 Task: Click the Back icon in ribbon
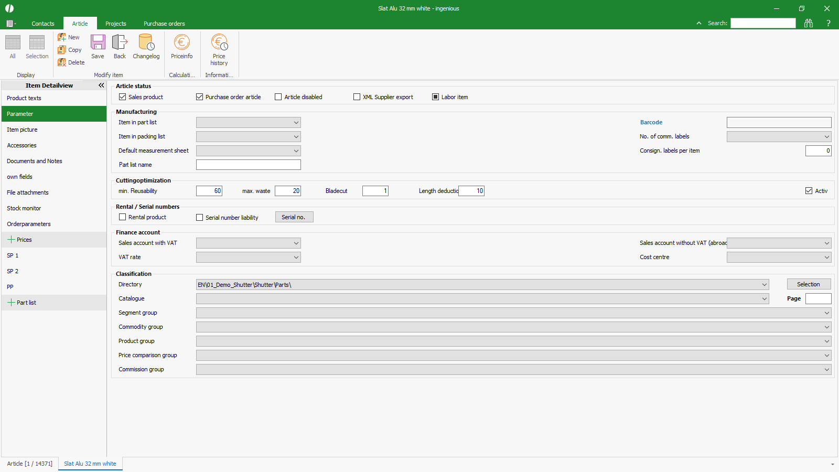tap(120, 47)
